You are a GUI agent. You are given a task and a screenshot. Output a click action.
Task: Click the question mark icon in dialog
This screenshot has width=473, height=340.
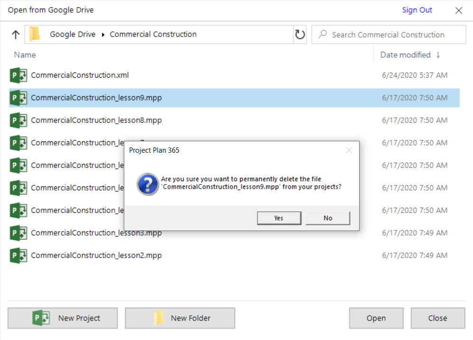148,184
